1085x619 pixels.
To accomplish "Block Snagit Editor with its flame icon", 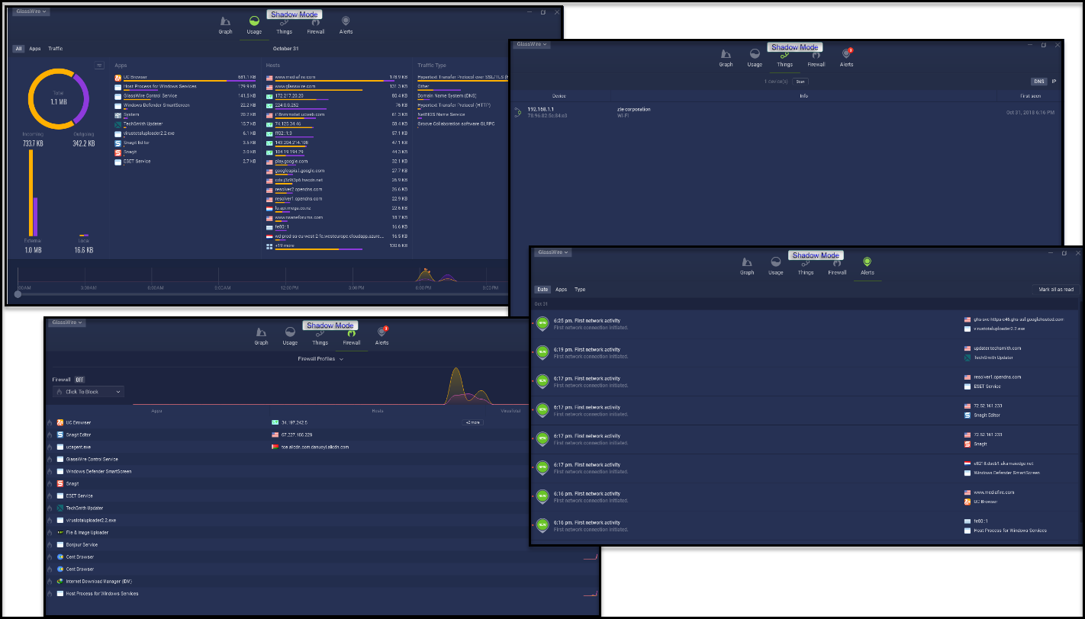I will 50,435.
